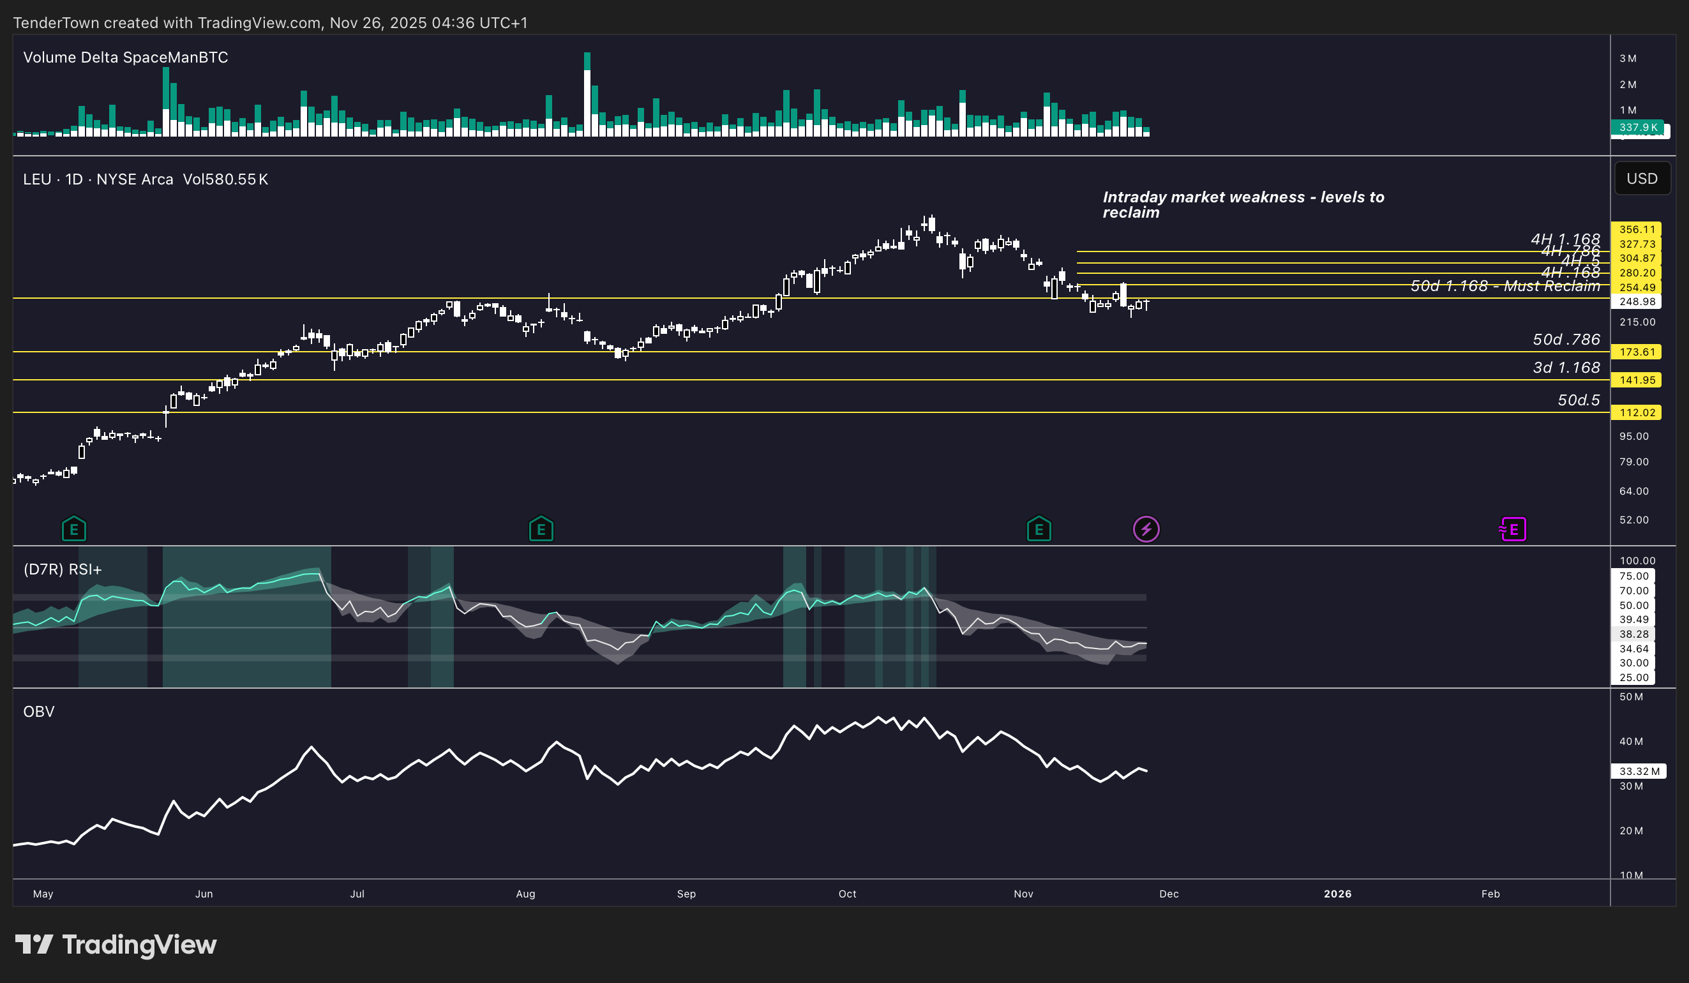
Task: Select the '3d 1.168' level annotation
Action: pos(1566,368)
